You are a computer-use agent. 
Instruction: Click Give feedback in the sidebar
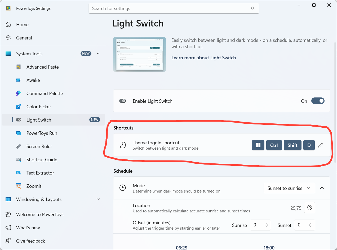(30, 241)
